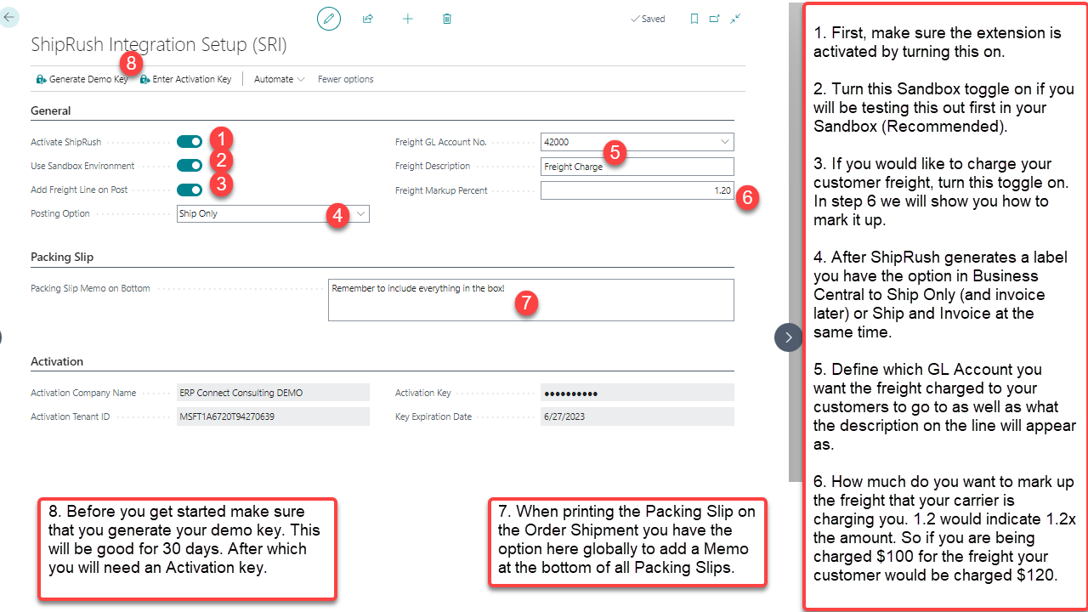Click the Saved status indicator
The height and width of the screenshot is (612, 1088).
(x=648, y=19)
